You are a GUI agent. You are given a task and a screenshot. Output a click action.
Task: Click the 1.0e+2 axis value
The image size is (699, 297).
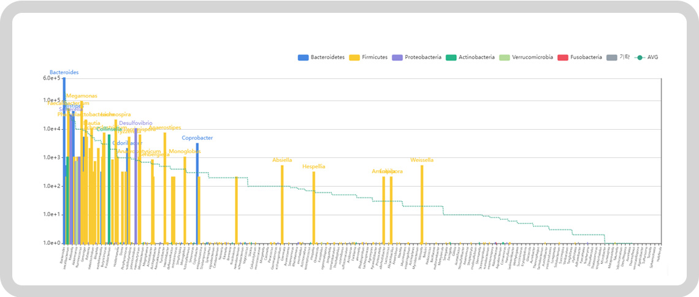point(52,186)
